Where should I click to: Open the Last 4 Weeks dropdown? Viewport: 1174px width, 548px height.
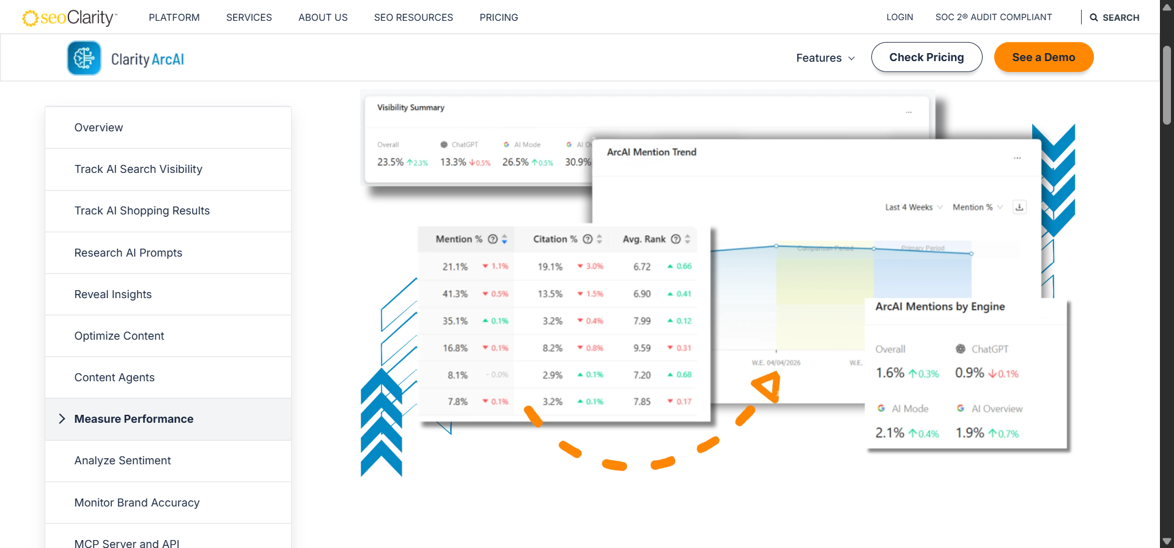point(914,207)
